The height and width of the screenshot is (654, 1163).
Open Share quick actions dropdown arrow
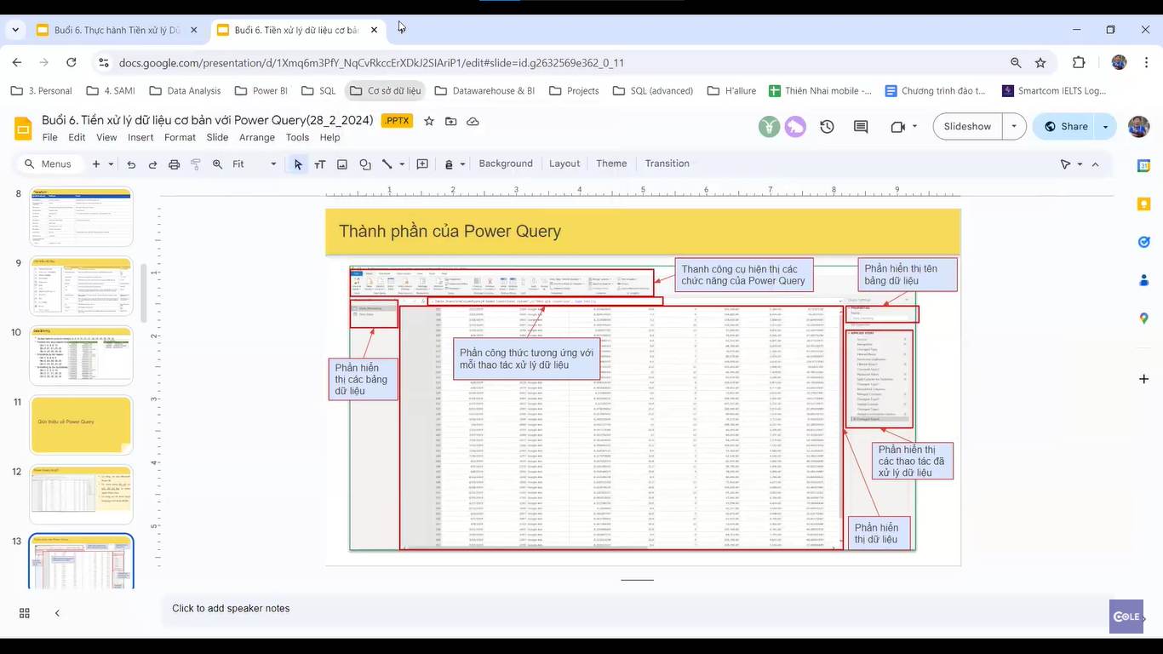click(x=1105, y=127)
